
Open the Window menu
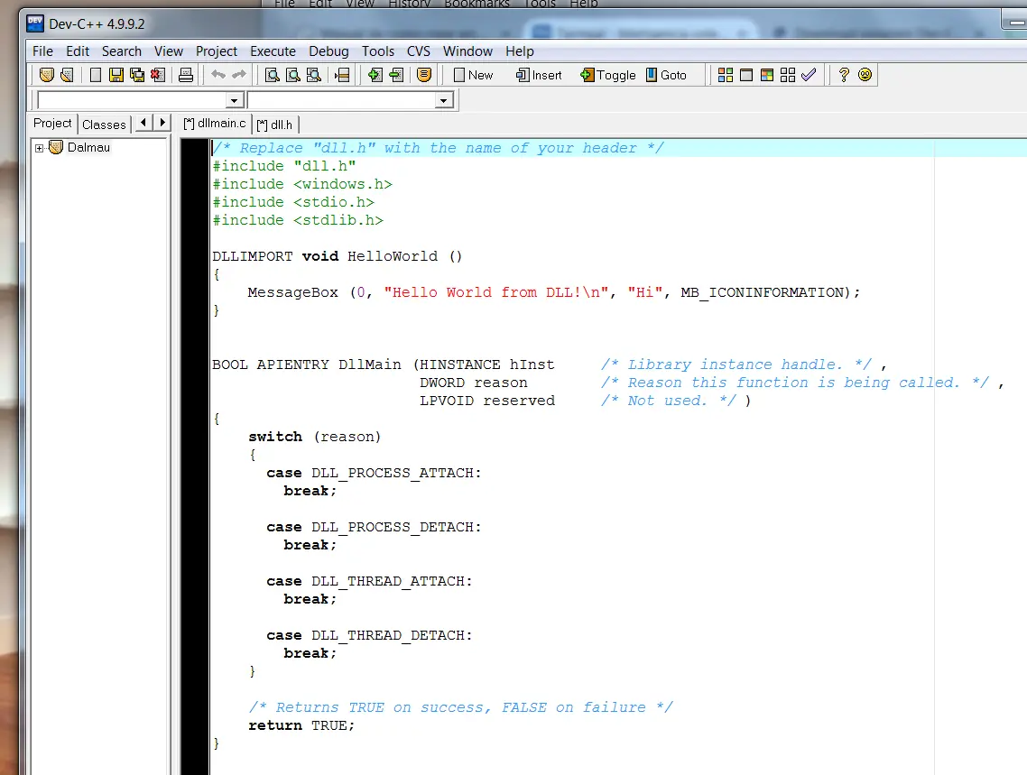[x=467, y=51]
